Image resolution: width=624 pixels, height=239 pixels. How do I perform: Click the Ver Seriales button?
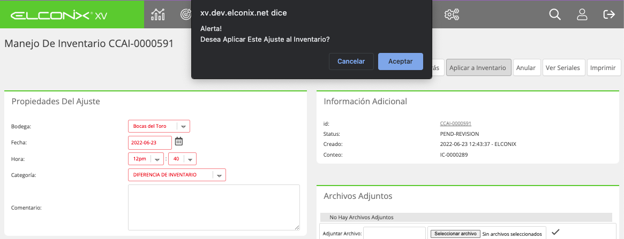[x=564, y=68]
